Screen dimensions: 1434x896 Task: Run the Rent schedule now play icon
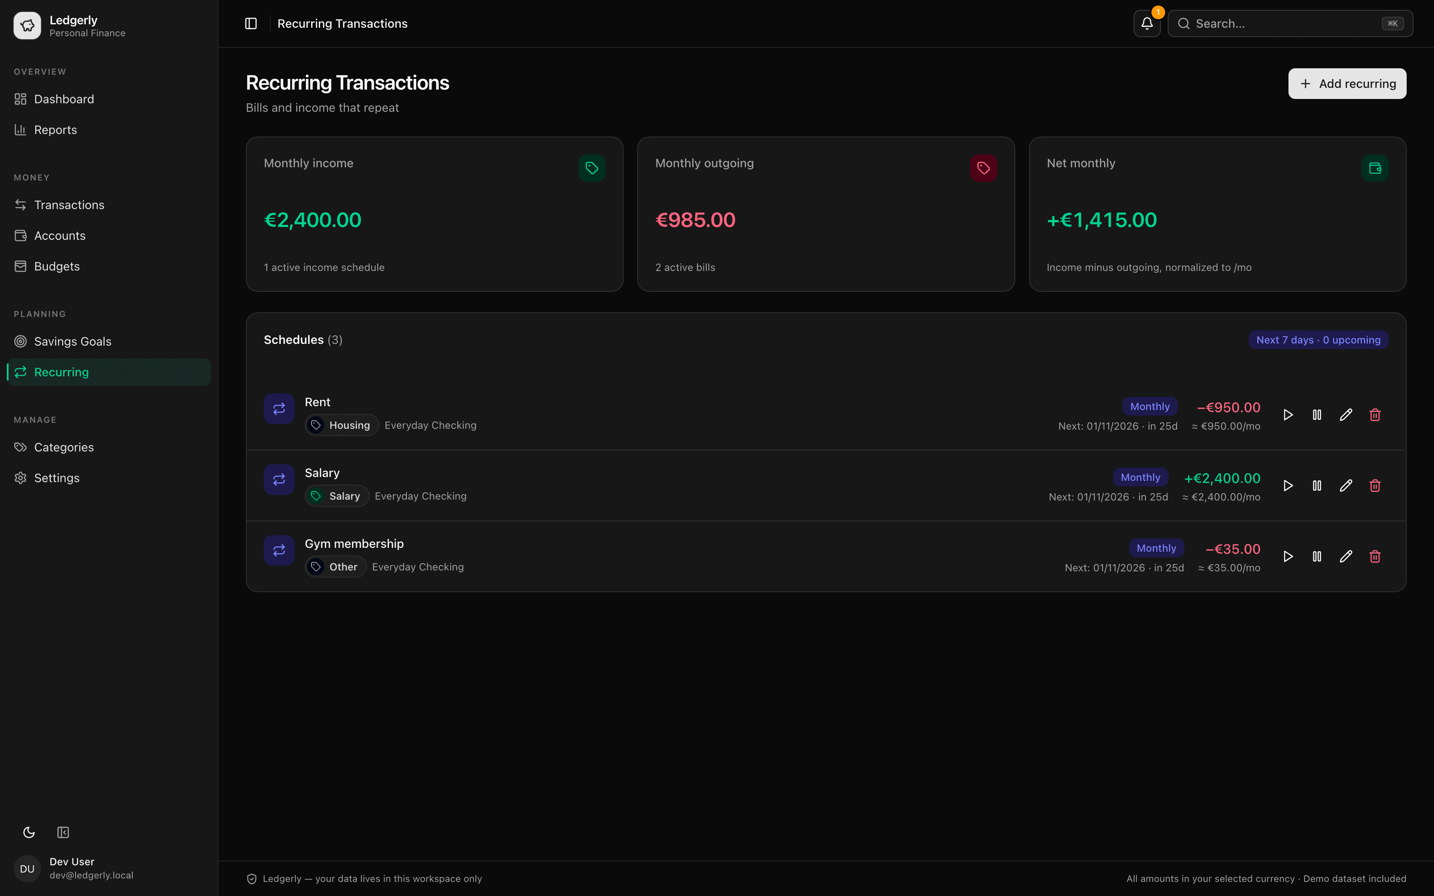point(1288,415)
